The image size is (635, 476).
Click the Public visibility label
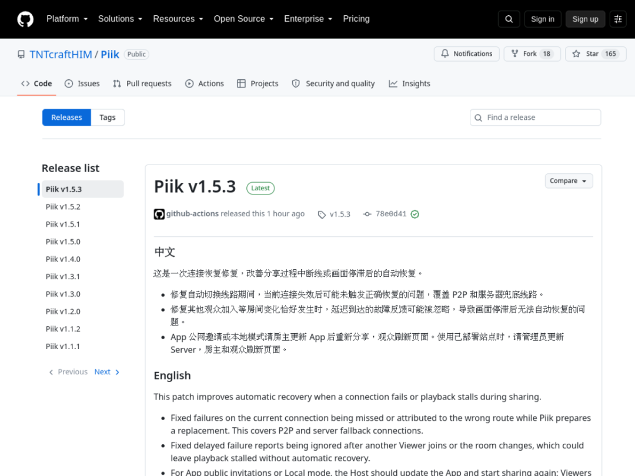pyautogui.click(x=136, y=54)
